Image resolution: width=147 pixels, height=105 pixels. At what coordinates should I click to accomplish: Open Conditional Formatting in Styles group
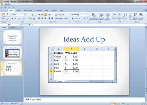tap(94, 17)
